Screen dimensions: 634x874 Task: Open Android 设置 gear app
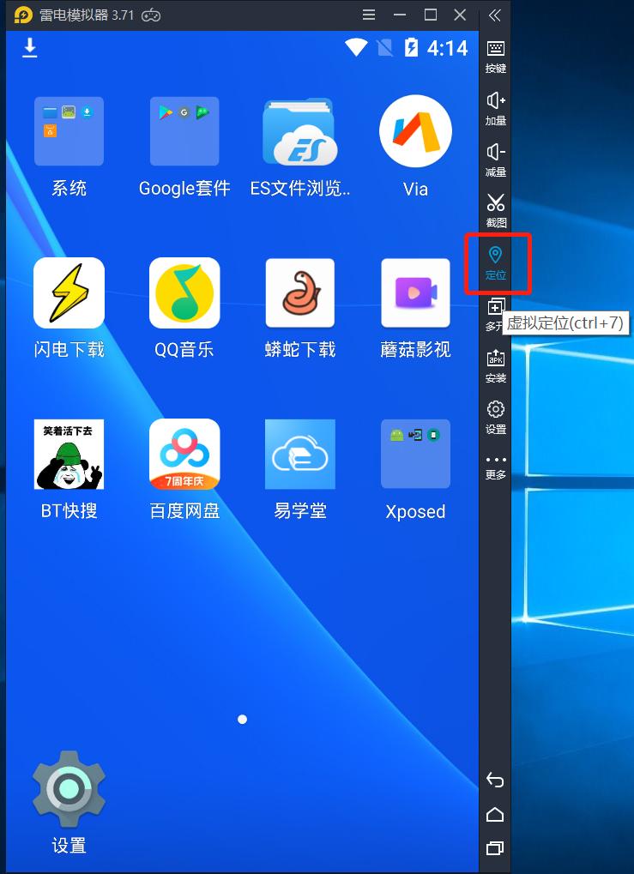click(69, 789)
